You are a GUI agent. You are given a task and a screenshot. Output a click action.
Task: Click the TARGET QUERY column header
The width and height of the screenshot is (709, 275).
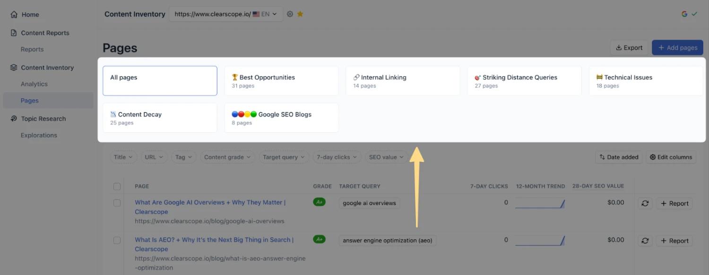pyautogui.click(x=360, y=186)
